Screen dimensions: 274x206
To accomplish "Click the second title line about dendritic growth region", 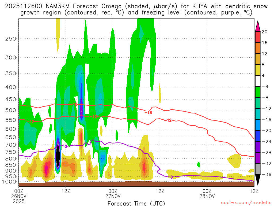I will pyautogui.click(x=136, y=13).
